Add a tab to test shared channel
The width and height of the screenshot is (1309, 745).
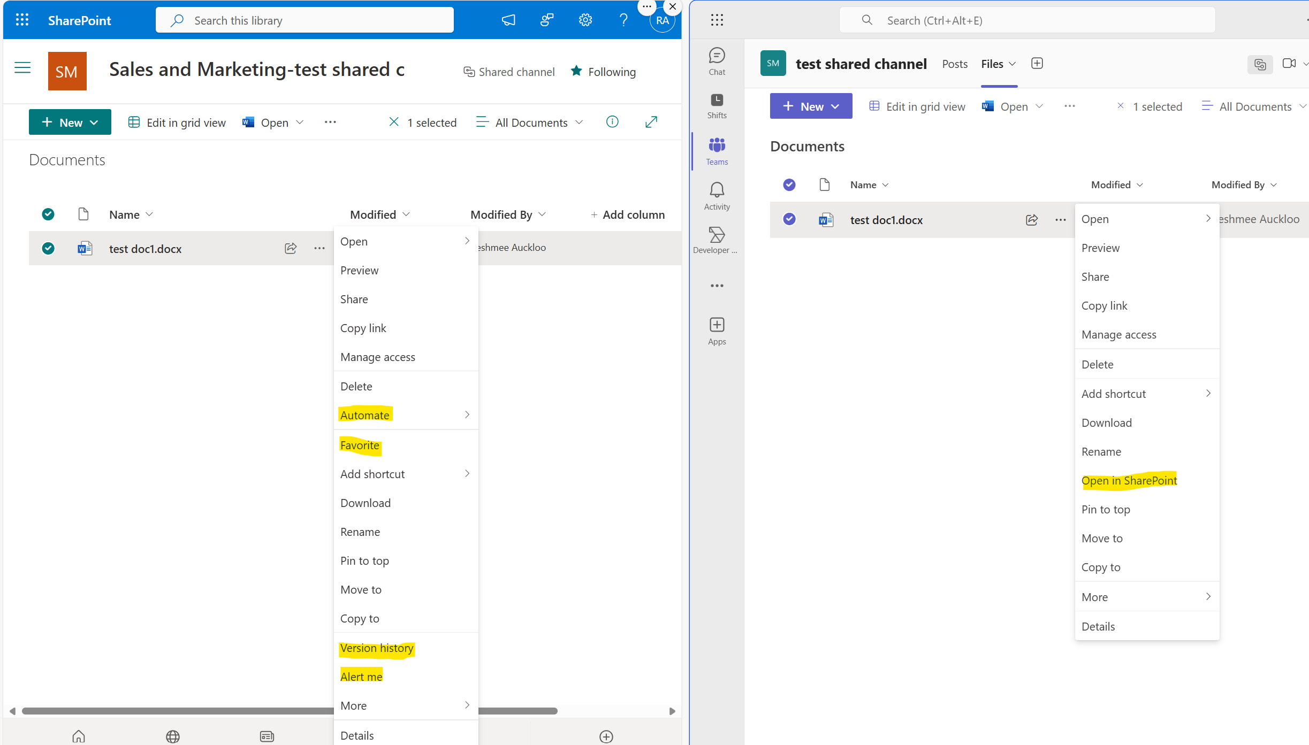tap(1037, 63)
